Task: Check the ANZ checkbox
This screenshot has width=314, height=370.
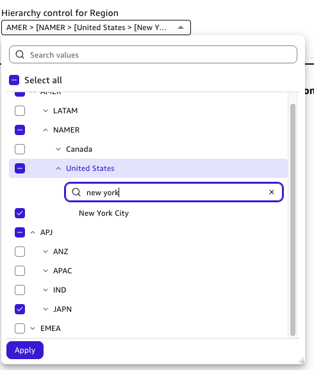Action: 20,252
